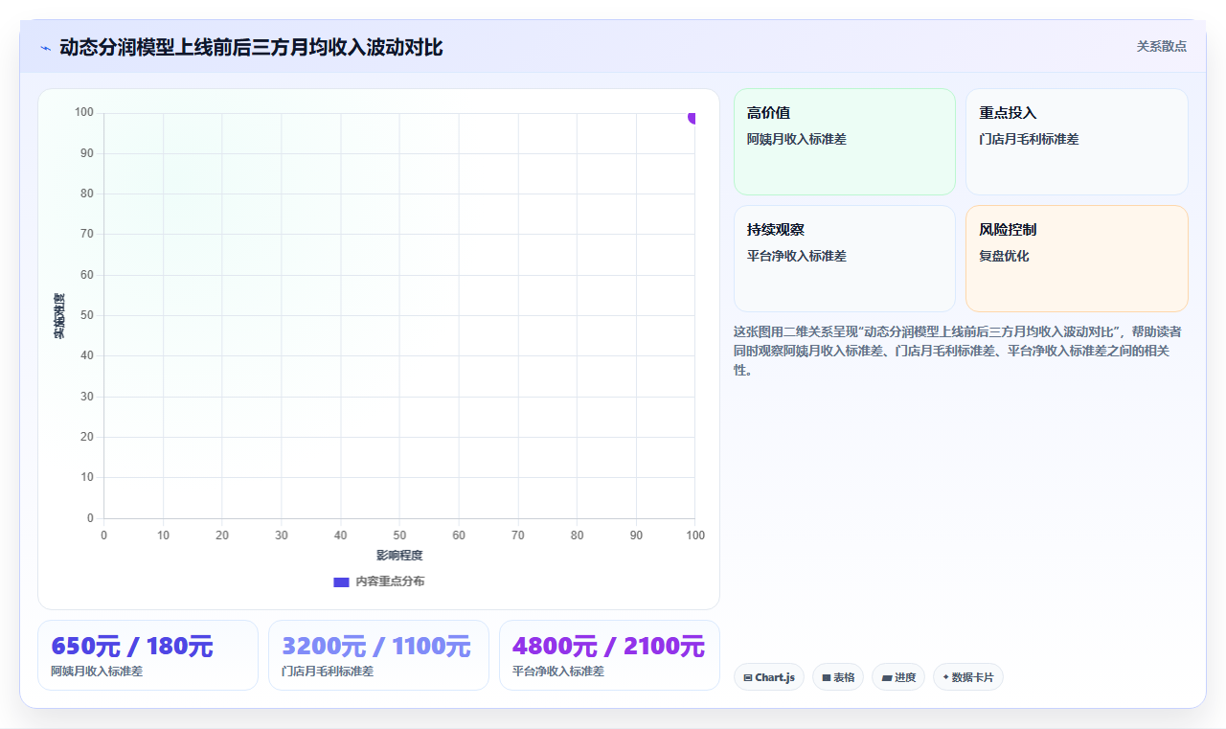Toggle the 内容重点分布 legend item
Image resolution: width=1226 pixels, height=729 pixels.
379,581
